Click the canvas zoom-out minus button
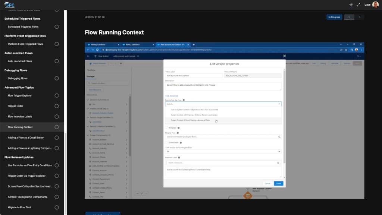 pyautogui.click(x=137, y=194)
